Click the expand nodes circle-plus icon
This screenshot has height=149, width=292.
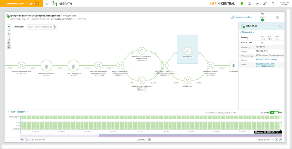click(9, 43)
